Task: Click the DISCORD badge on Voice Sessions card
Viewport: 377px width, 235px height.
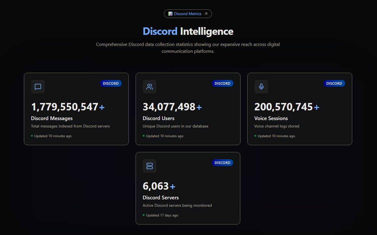Action: click(334, 83)
